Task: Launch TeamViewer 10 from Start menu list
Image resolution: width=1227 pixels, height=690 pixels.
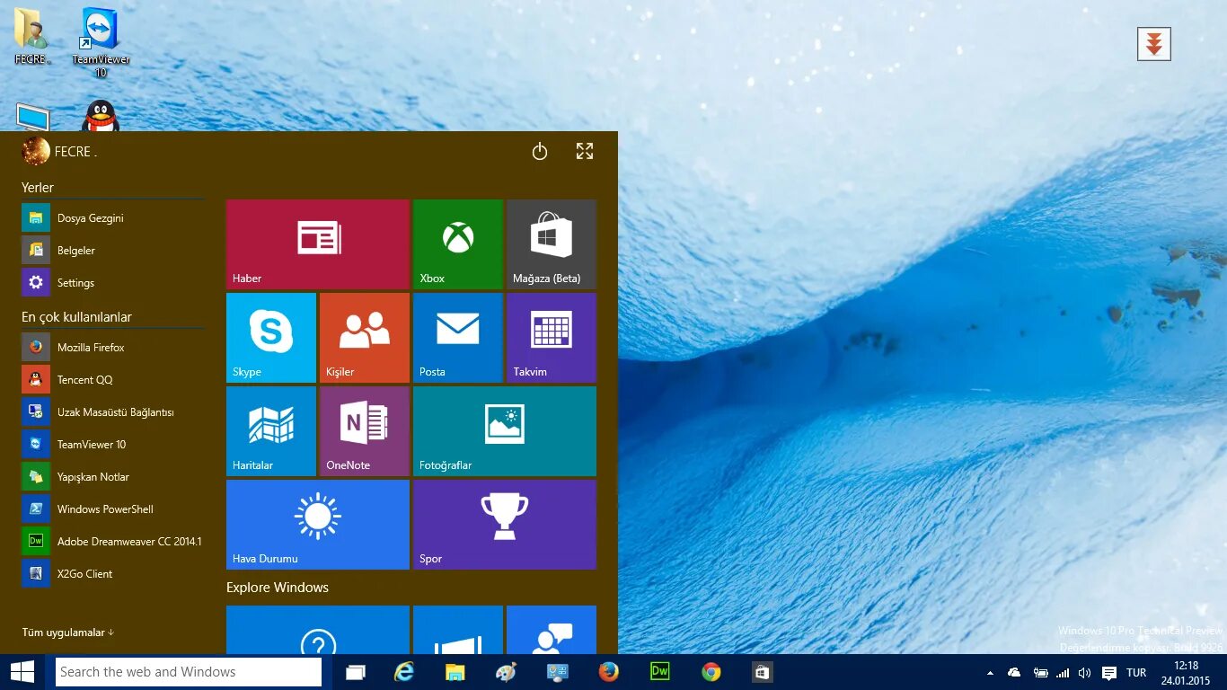Action: 113,445
